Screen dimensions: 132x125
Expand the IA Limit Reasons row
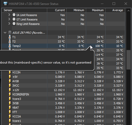(9, 15)
